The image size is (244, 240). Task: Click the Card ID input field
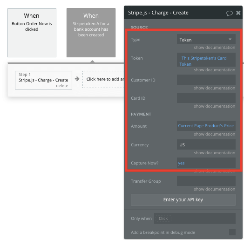point(206,98)
